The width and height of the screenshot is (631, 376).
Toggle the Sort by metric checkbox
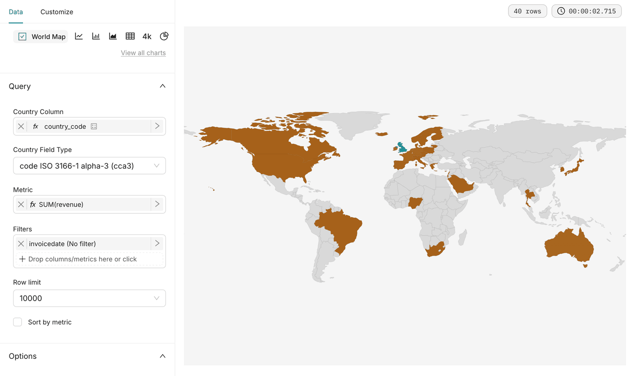coord(18,322)
